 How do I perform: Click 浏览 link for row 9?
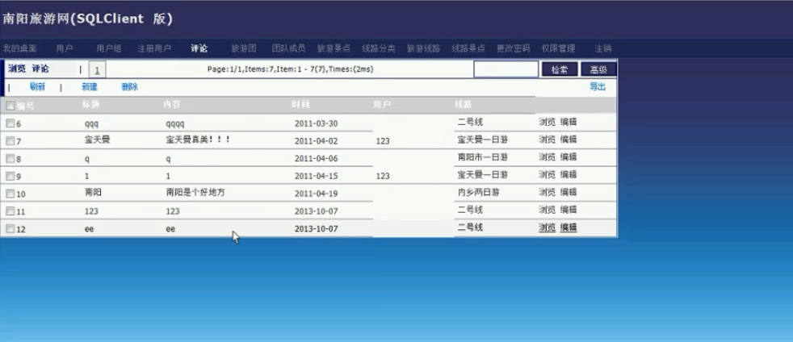[x=547, y=174]
